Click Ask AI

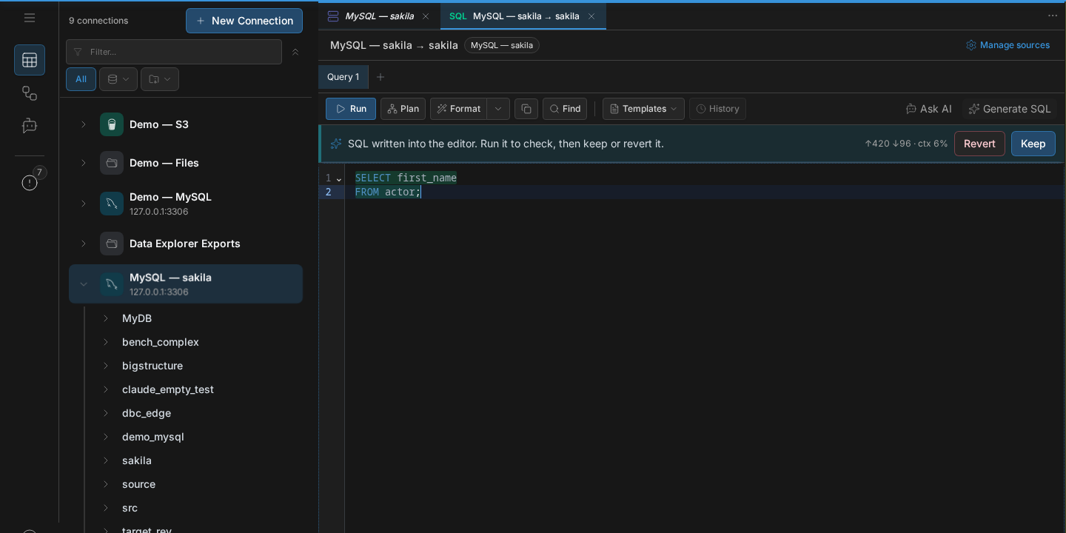point(928,109)
